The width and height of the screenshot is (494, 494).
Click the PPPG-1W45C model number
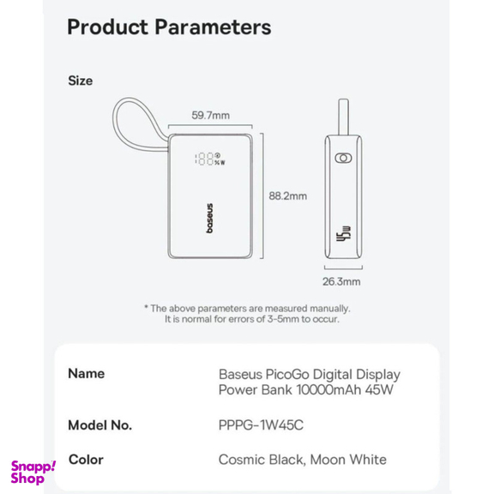(261, 425)
